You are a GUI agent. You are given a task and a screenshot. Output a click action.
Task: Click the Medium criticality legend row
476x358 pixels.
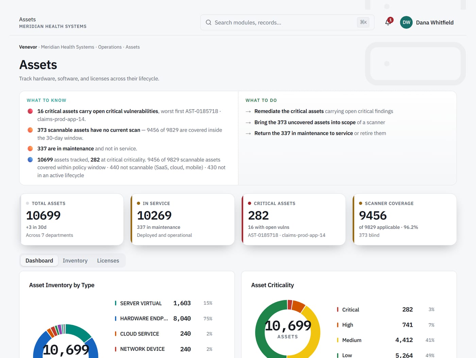tap(386, 340)
